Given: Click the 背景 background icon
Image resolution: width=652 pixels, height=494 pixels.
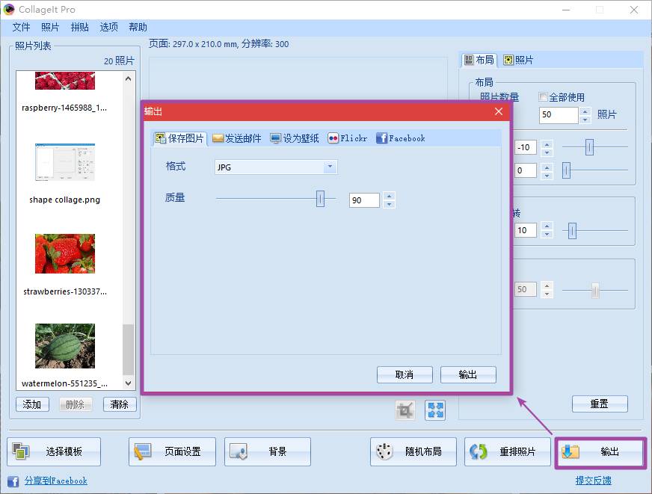Looking at the screenshot, I should (239, 451).
